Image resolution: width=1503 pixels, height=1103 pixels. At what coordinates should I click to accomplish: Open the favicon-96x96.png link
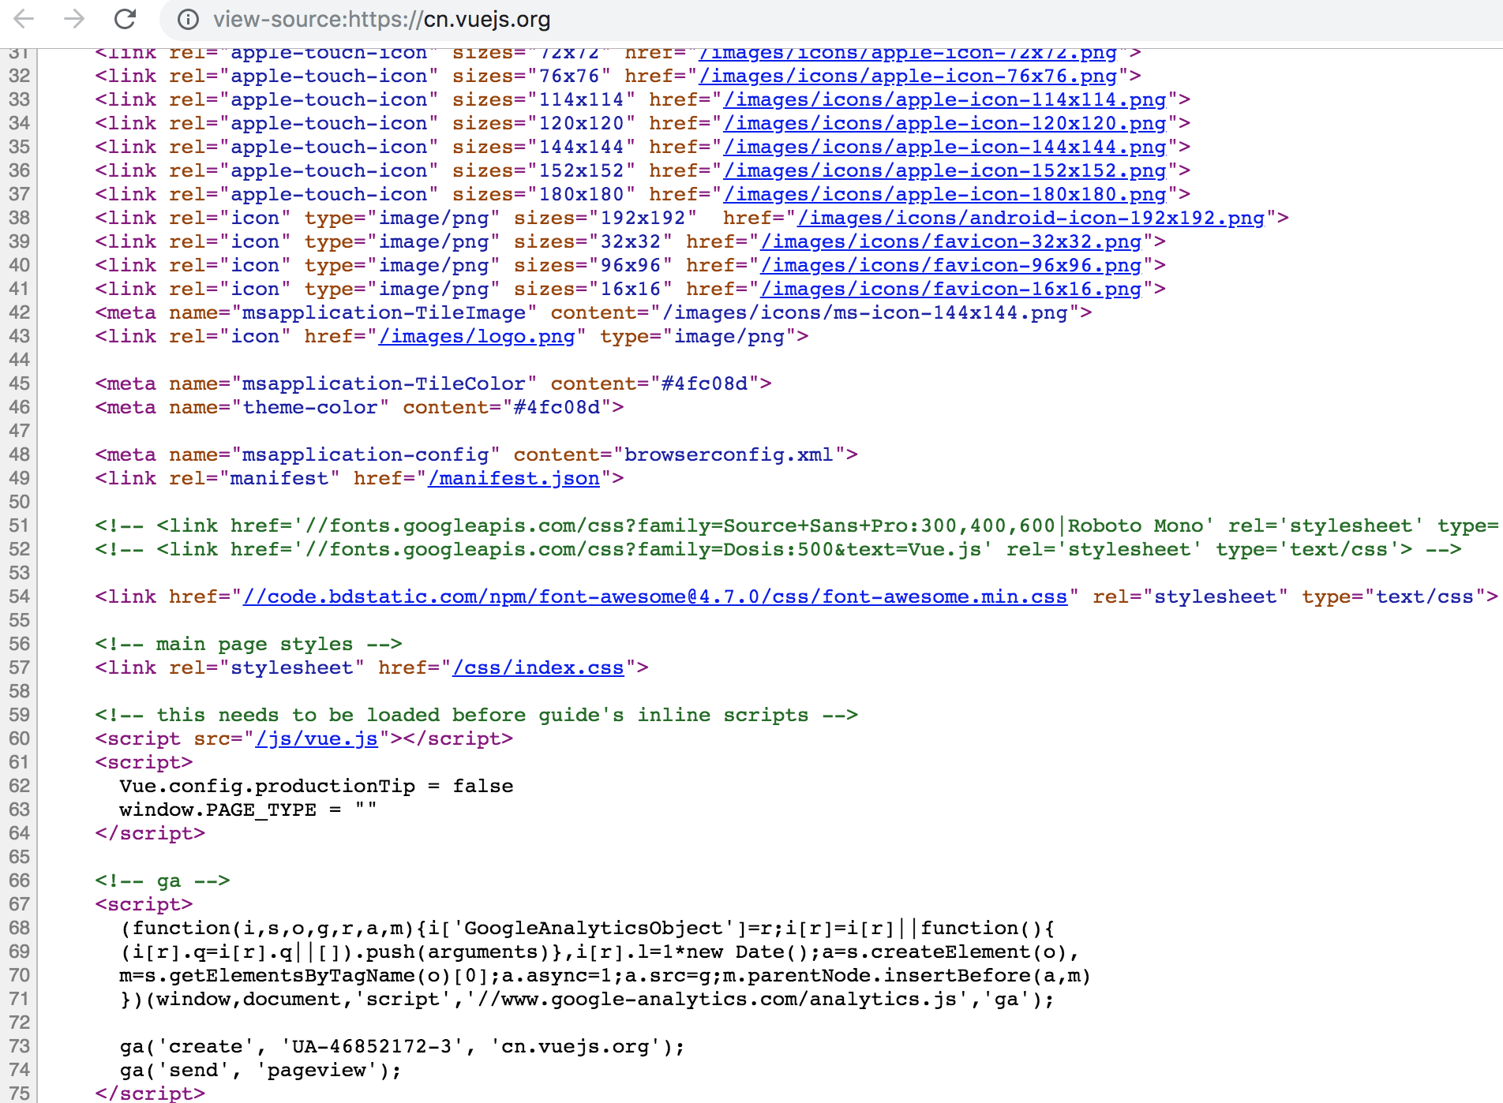[951, 266]
